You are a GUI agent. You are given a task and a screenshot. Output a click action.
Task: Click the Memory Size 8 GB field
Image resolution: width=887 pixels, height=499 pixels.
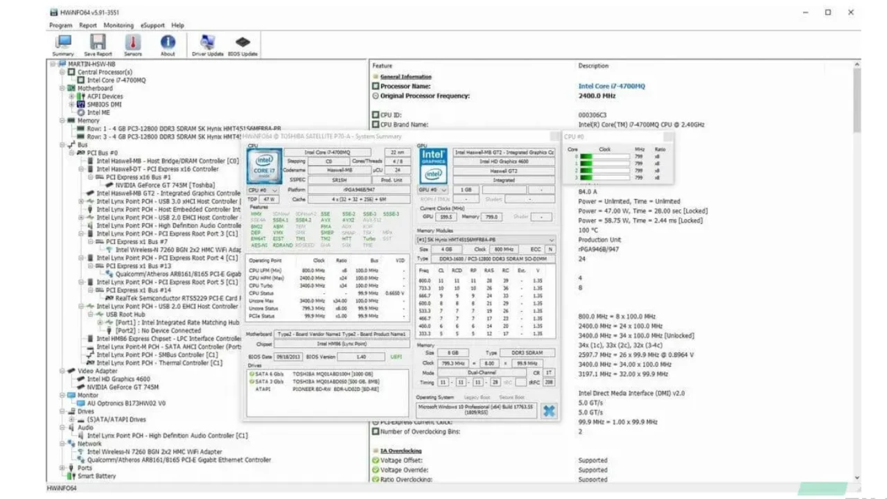pos(452,353)
